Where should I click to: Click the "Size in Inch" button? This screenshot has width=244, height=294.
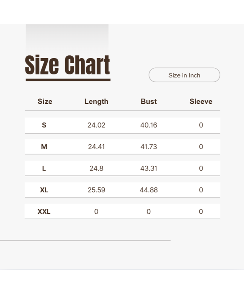(x=184, y=75)
